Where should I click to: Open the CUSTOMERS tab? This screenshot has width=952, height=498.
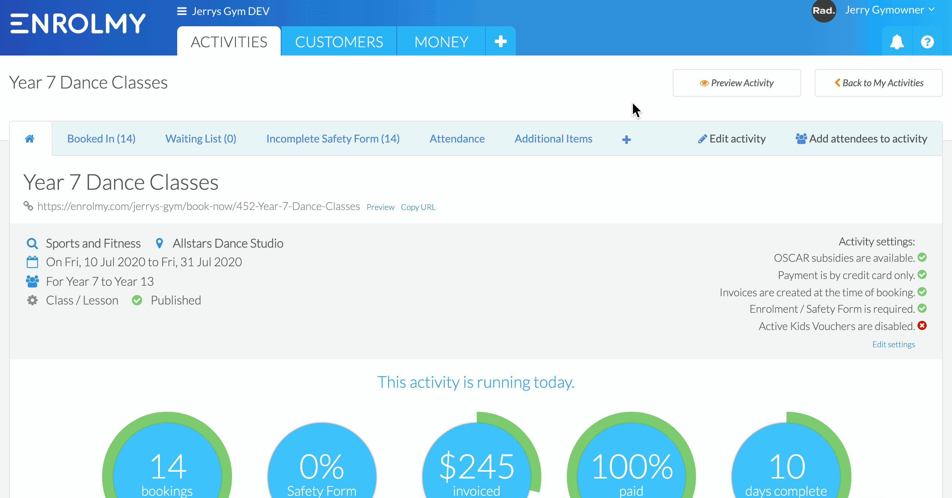click(339, 41)
